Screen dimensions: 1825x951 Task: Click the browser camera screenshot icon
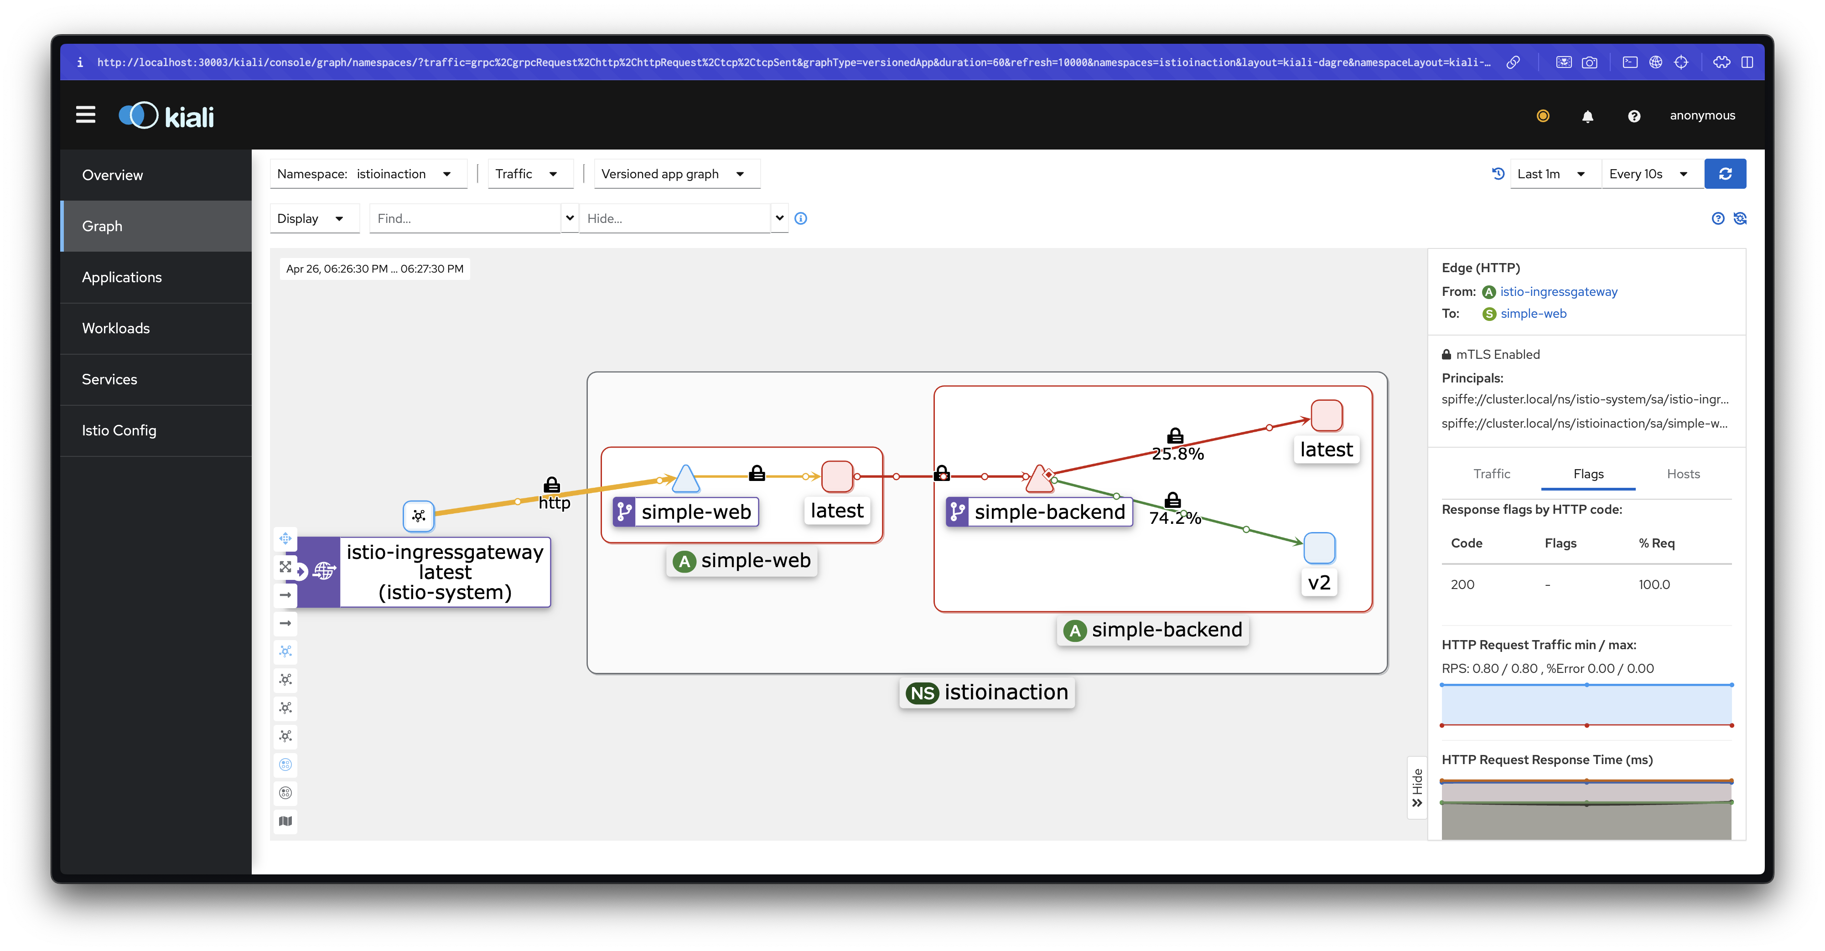(x=1589, y=62)
